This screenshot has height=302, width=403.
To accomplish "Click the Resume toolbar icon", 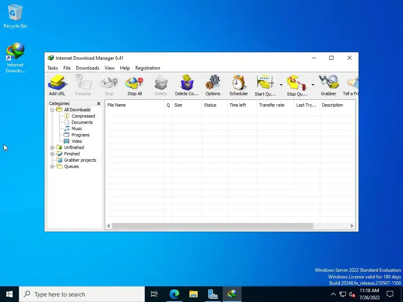I will (x=83, y=85).
